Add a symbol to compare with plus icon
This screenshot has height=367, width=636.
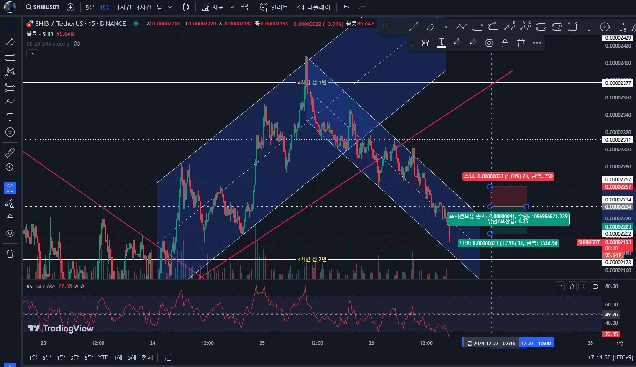tap(71, 7)
